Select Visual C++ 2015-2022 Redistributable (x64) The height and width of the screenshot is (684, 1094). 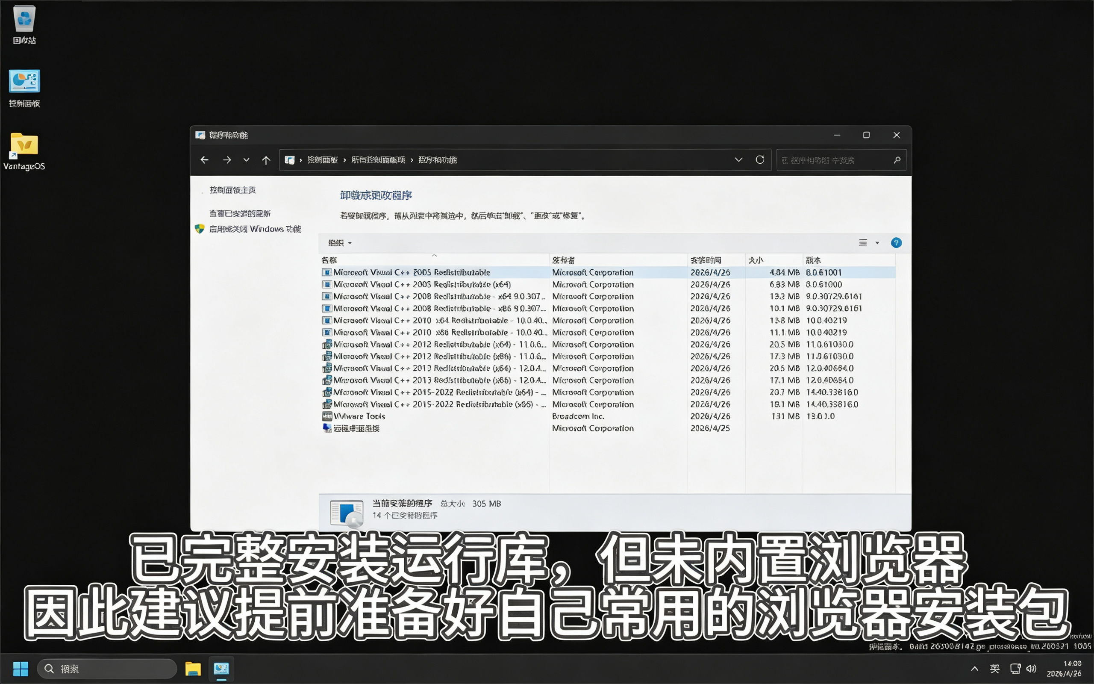(x=607, y=392)
